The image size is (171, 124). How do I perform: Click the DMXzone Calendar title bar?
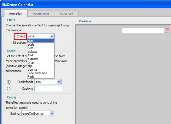click(86, 5)
